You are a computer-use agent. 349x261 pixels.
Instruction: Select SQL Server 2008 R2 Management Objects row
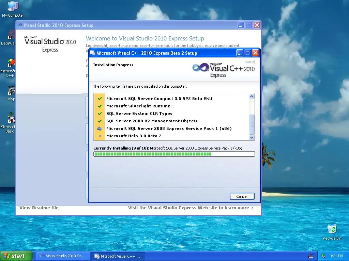tap(171, 121)
